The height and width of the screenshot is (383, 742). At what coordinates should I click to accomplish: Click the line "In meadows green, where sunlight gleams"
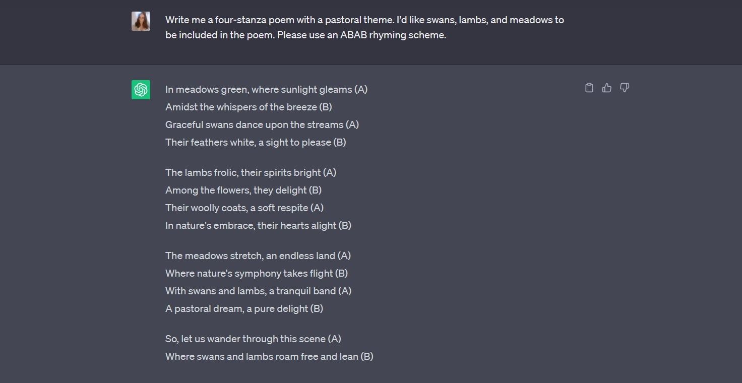click(266, 90)
